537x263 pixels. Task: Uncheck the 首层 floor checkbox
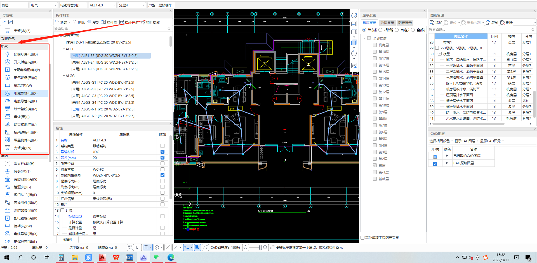coord(375,165)
